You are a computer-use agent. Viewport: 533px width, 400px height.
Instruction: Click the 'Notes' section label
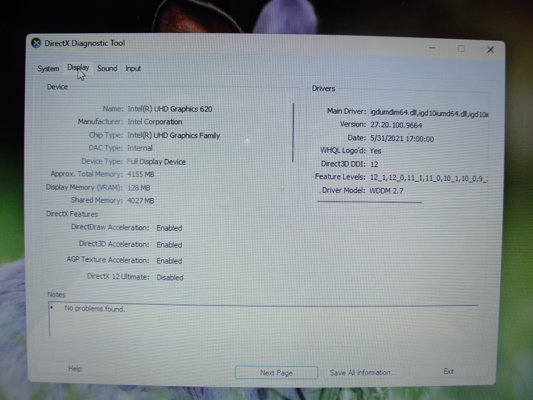(56, 295)
